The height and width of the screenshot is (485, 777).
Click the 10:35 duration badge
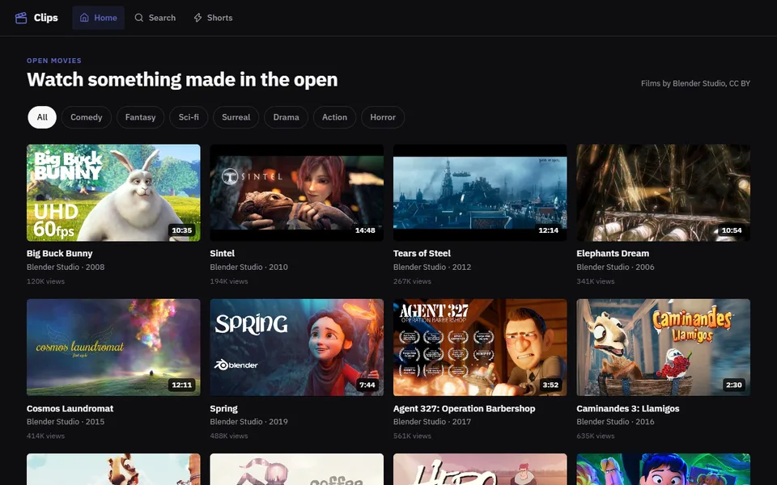tap(182, 230)
